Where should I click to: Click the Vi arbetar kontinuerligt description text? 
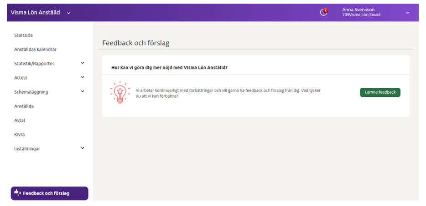tap(228, 93)
